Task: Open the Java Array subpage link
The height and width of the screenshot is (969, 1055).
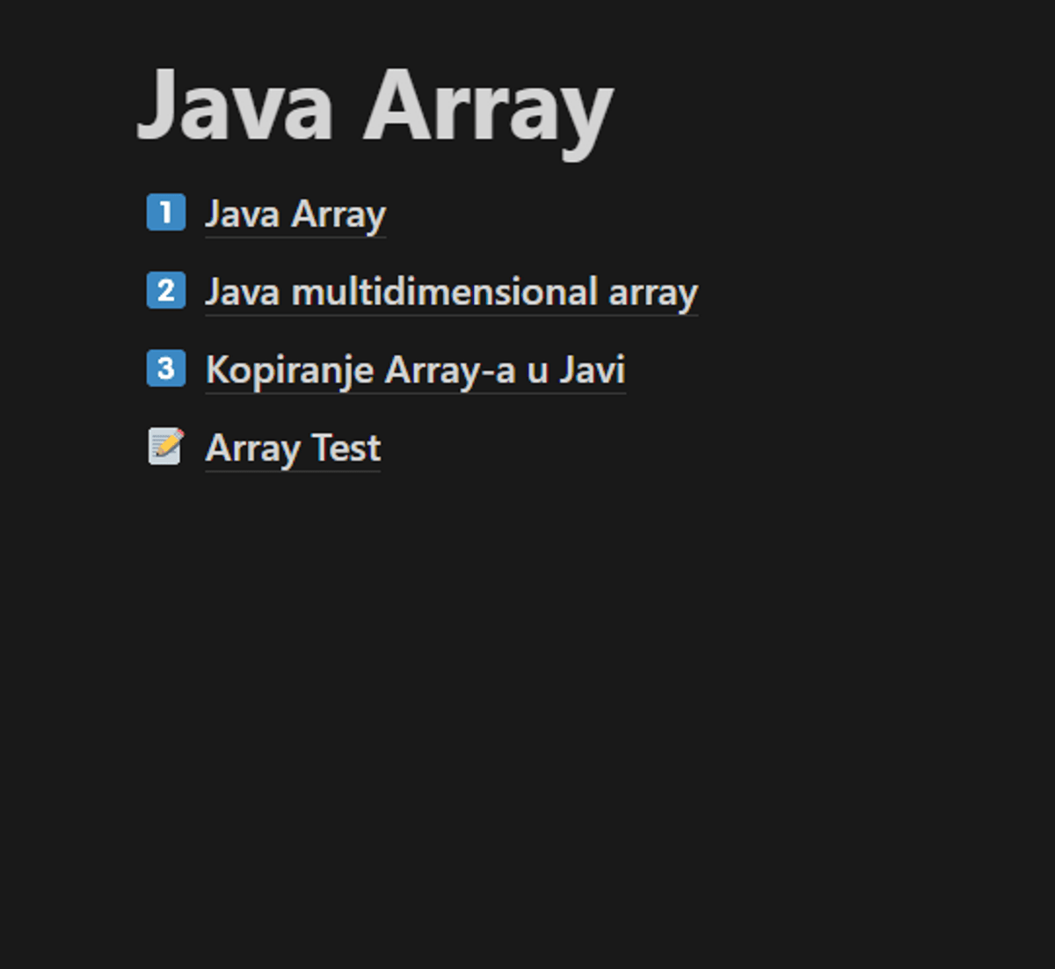Action: point(295,215)
